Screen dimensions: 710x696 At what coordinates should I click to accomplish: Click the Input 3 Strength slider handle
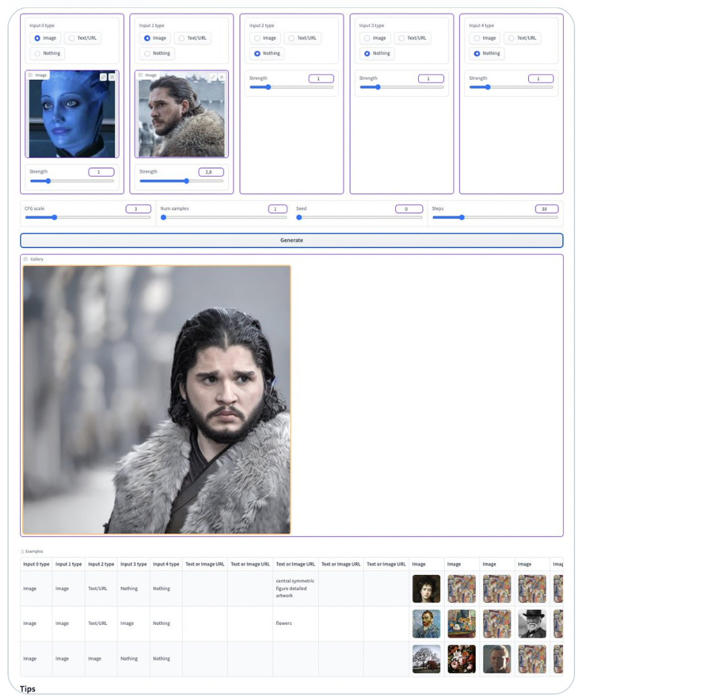pos(378,87)
